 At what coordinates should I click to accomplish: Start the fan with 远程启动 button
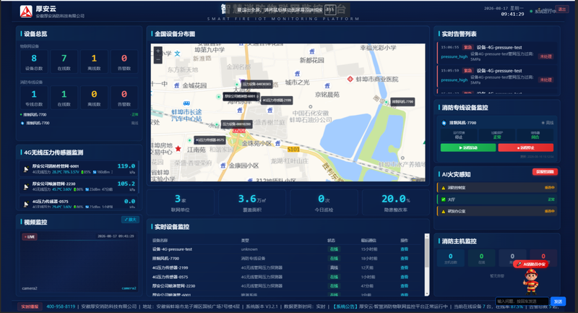pyautogui.click(x=468, y=147)
